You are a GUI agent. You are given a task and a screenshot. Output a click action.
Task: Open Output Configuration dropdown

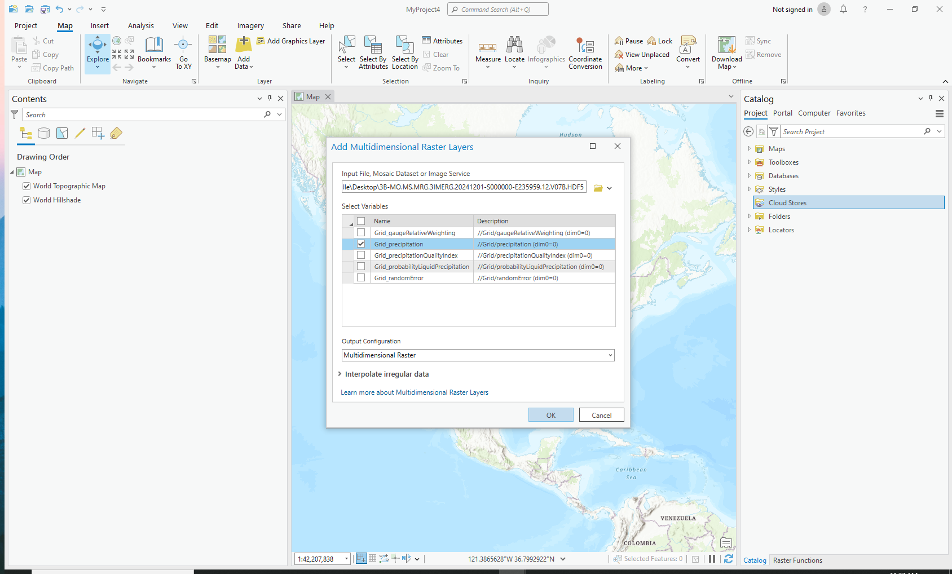click(x=610, y=355)
